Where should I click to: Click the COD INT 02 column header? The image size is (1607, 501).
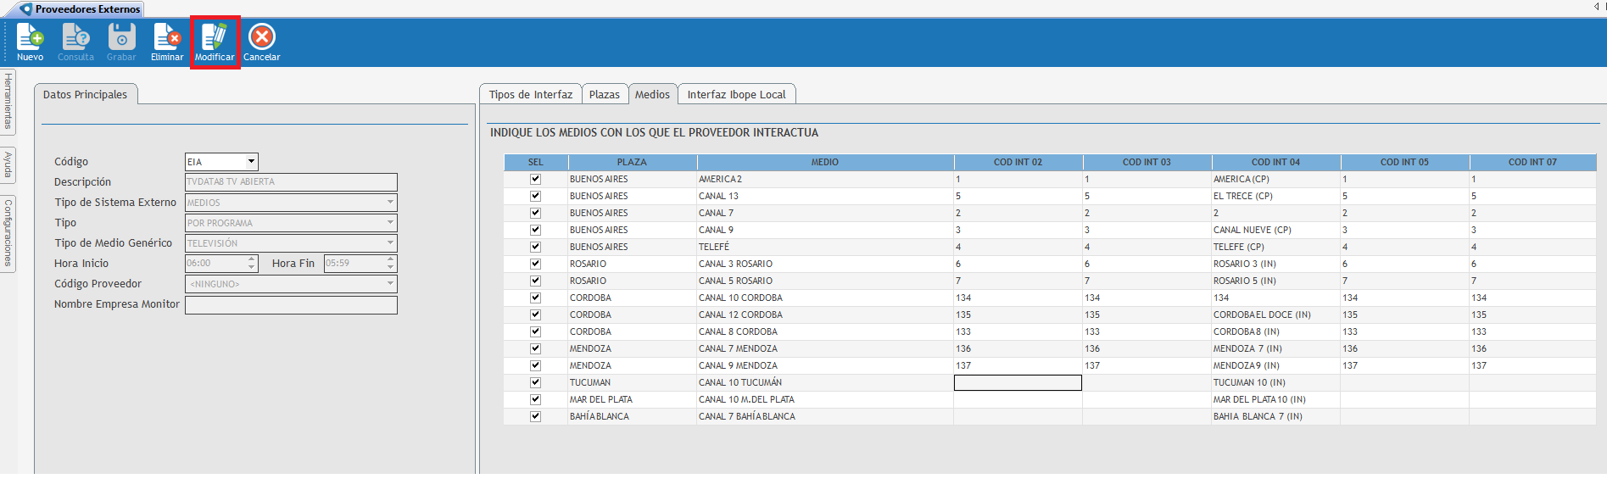[x=1018, y=162]
